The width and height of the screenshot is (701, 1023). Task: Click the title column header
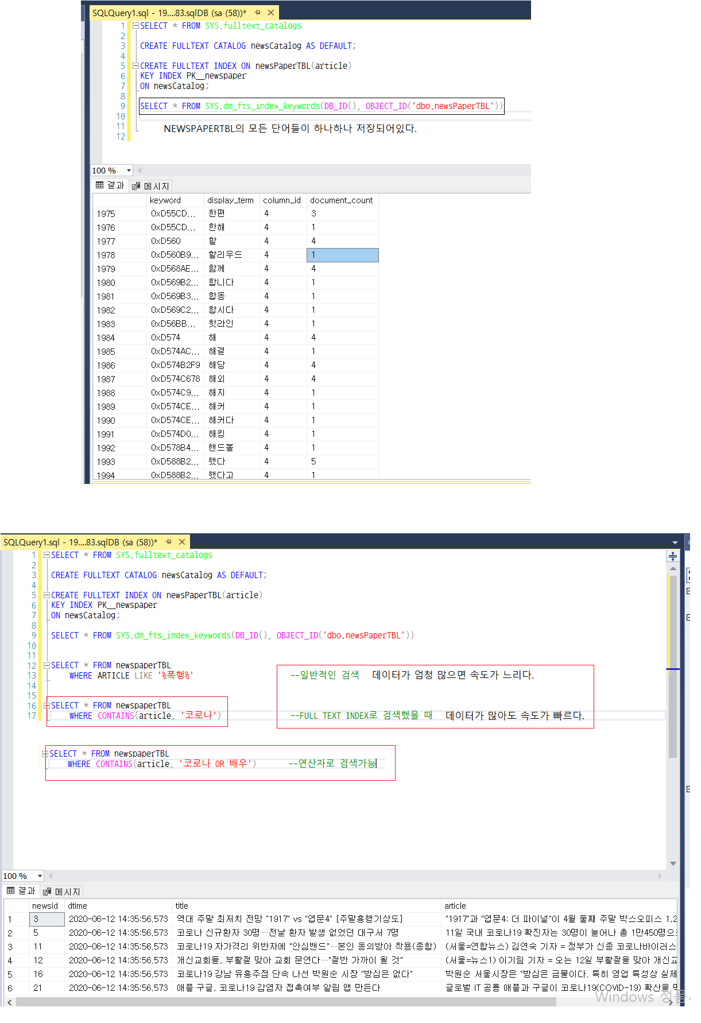(x=307, y=906)
